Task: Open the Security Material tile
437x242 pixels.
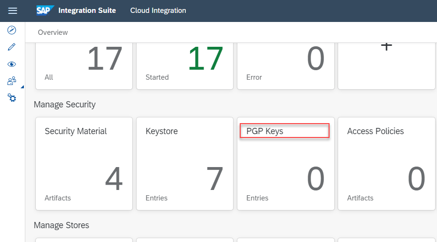Action: [x=84, y=163]
